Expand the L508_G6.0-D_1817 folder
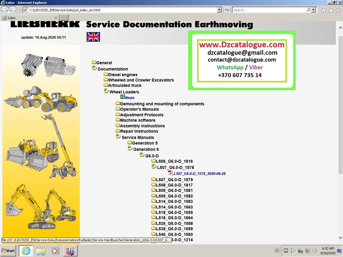The image size is (343, 257). click(x=174, y=185)
